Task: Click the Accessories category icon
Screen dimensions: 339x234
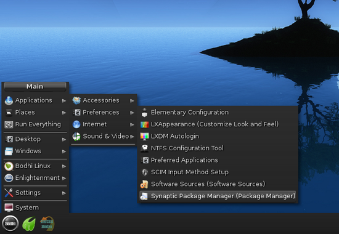Action: point(76,100)
